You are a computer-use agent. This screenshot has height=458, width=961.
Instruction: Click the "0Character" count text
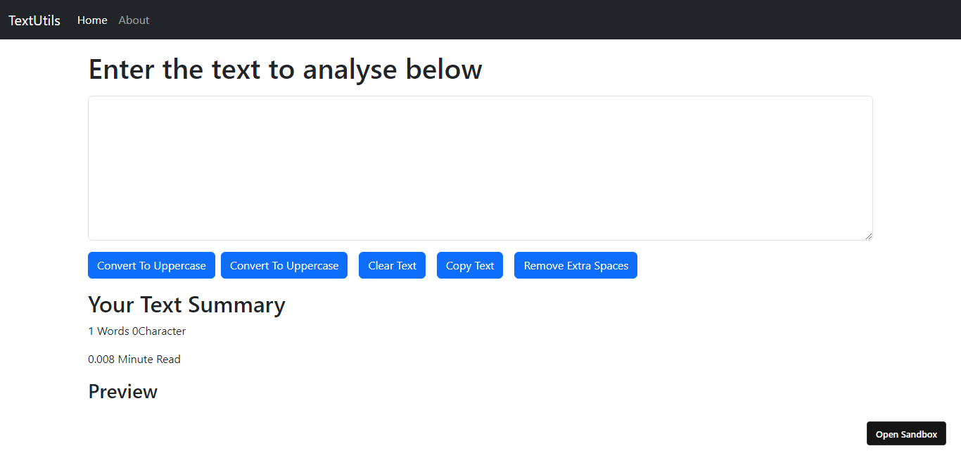click(x=159, y=331)
